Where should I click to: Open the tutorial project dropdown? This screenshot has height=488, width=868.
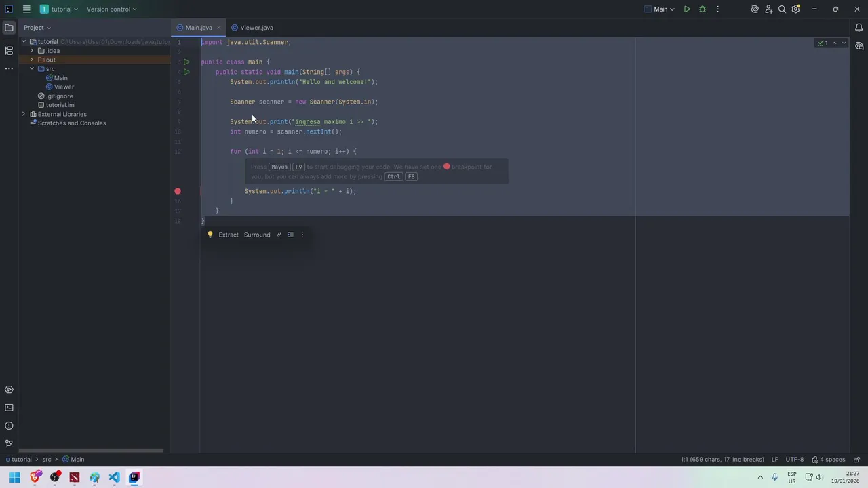(x=59, y=9)
